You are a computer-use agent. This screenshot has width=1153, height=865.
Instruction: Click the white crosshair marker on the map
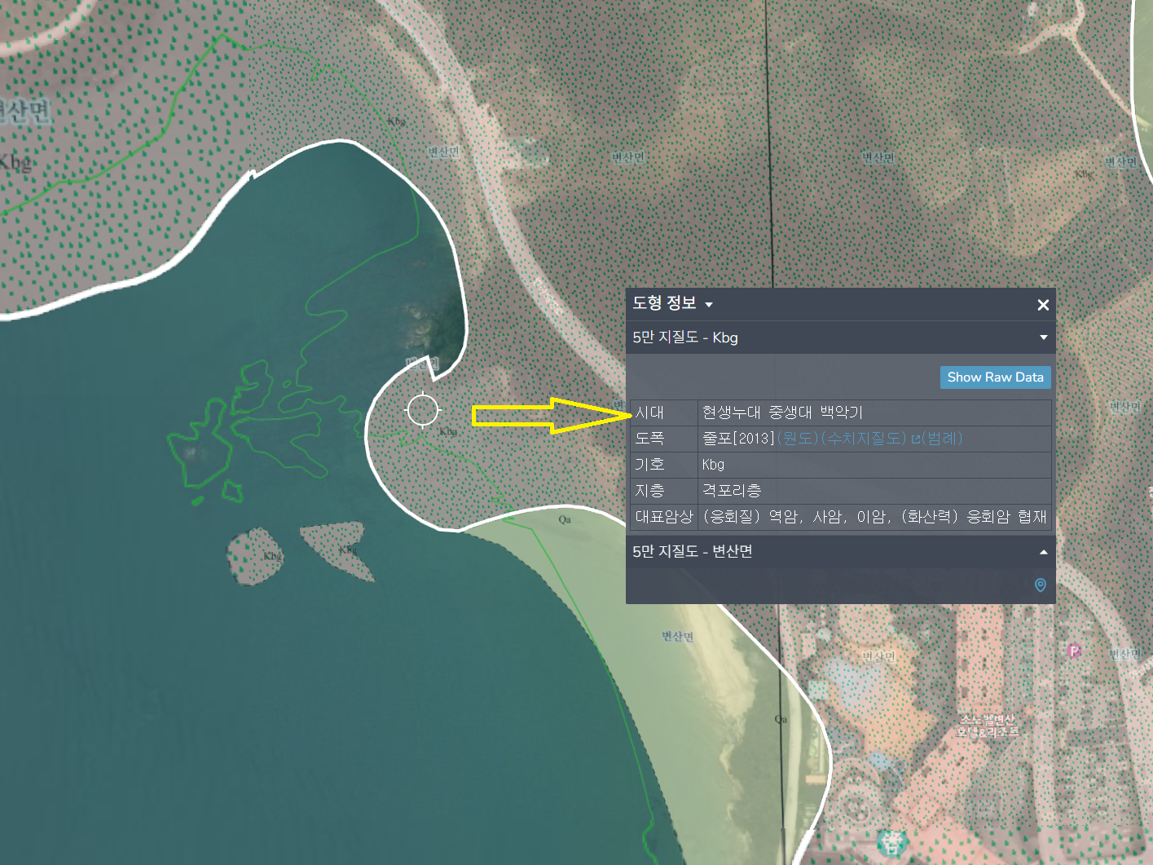(423, 410)
